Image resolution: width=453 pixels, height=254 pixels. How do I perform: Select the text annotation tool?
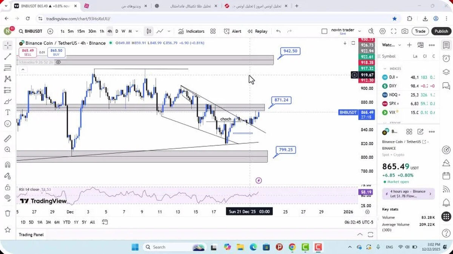[x=8, y=112]
